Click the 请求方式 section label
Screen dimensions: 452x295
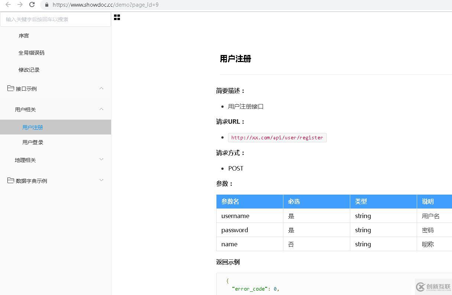click(x=231, y=153)
